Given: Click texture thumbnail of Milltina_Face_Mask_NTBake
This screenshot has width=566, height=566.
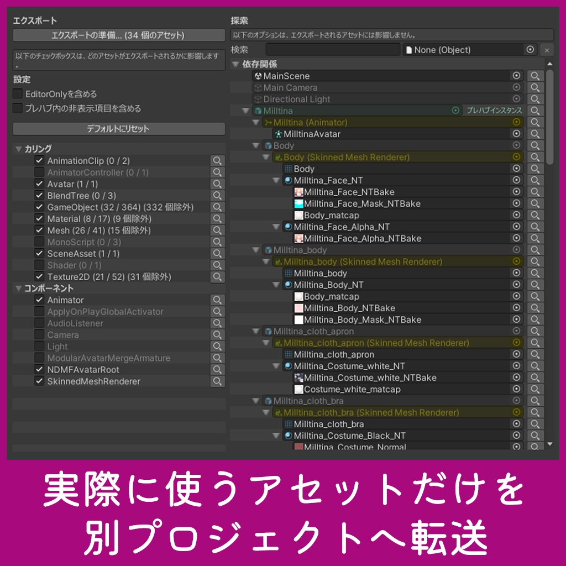Looking at the screenshot, I should click(x=298, y=203).
